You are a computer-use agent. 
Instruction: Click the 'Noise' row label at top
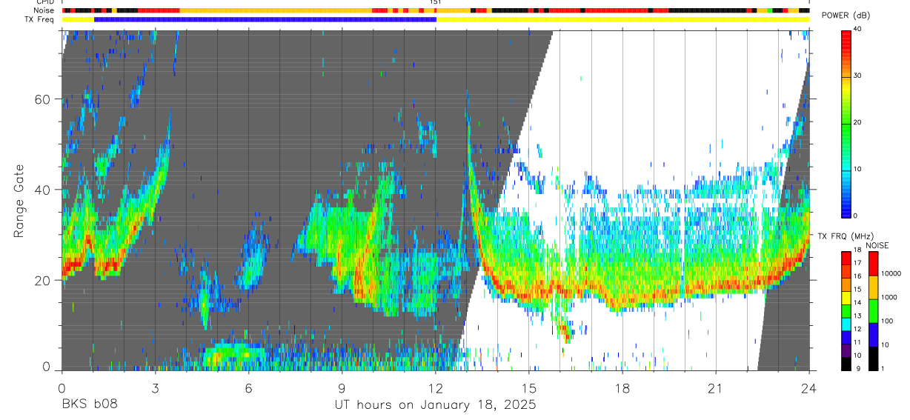pyautogui.click(x=45, y=10)
